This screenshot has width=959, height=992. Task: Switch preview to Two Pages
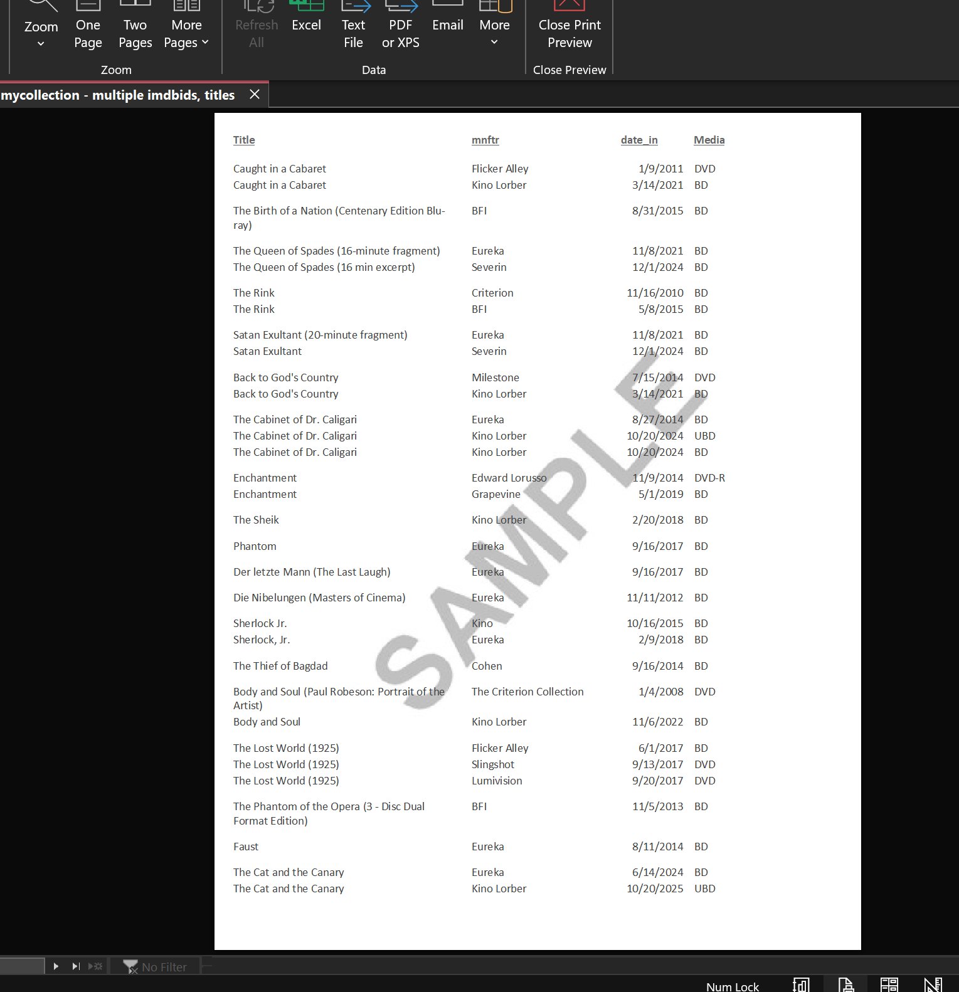coord(135,26)
